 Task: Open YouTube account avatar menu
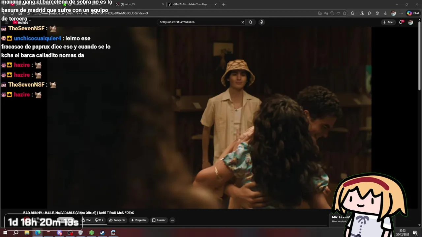(x=410, y=22)
